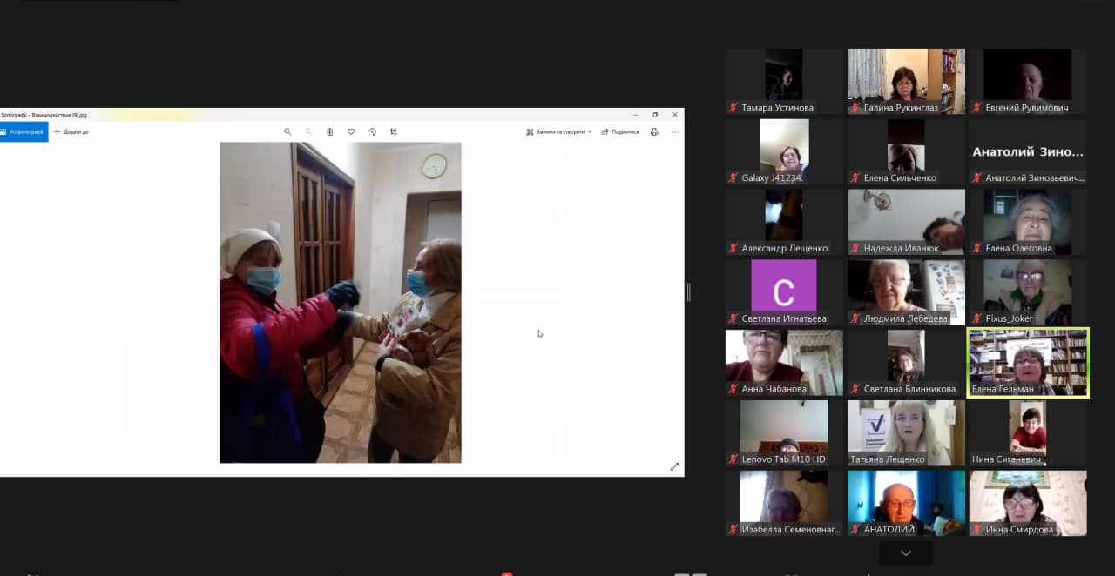Select Татьяна Лещенко's video tile

[906, 432]
